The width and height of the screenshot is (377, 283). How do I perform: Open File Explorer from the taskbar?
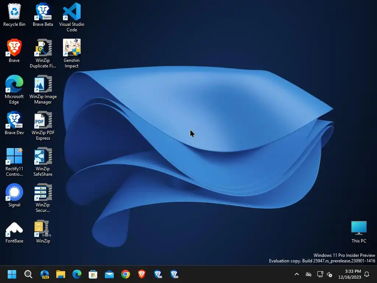tap(61, 274)
